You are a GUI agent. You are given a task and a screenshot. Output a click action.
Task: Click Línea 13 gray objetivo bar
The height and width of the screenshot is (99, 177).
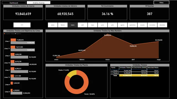click(x=19, y=79)
